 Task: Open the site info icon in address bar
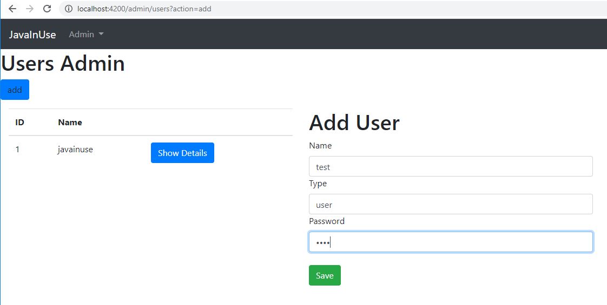coord(69,9)
